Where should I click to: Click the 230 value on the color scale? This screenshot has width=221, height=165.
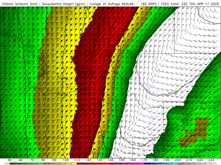tap(211, 160)
